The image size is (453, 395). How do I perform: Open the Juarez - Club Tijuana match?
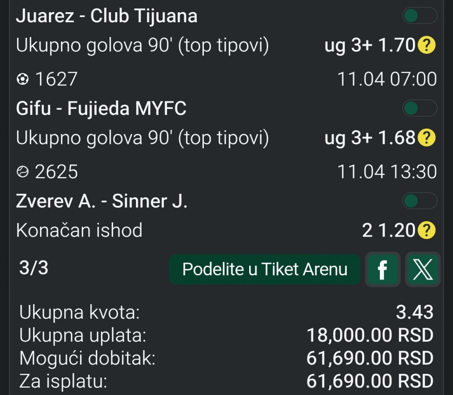coord(107,16)
